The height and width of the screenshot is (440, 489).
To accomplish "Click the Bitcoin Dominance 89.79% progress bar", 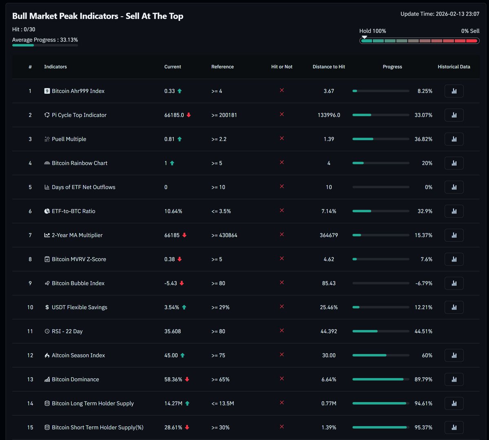I will point(381,379).
